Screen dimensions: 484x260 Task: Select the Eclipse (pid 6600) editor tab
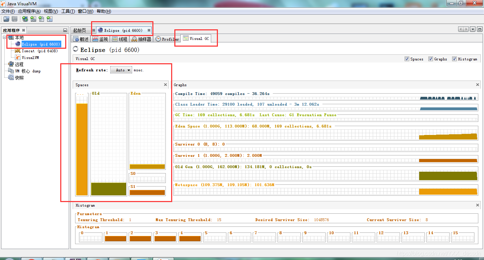(123, 30)
